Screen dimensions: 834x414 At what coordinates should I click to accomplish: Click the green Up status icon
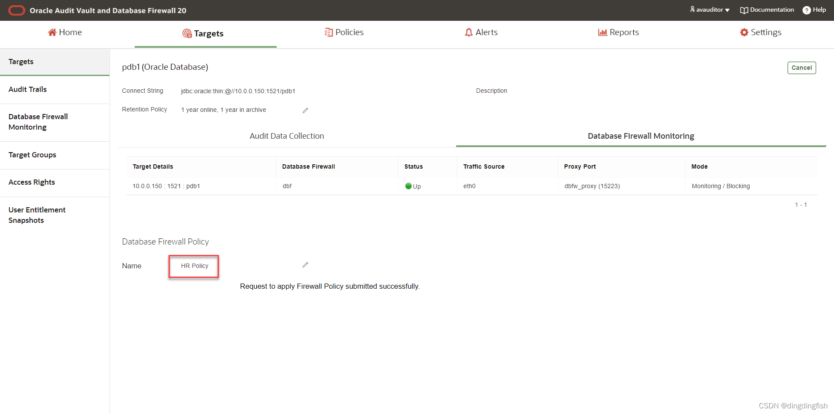[408, 186]
